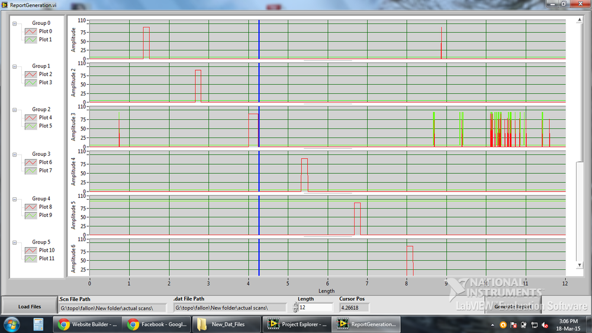Collapse the Group 3 tree node
The height and width of the screenshot is (333, 592).
15,155
